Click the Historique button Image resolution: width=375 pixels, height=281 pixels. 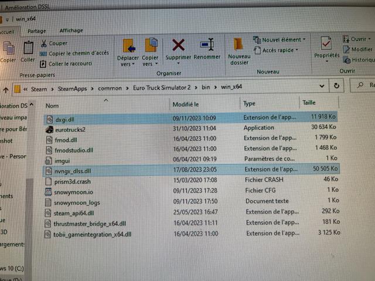coord(359,60)
